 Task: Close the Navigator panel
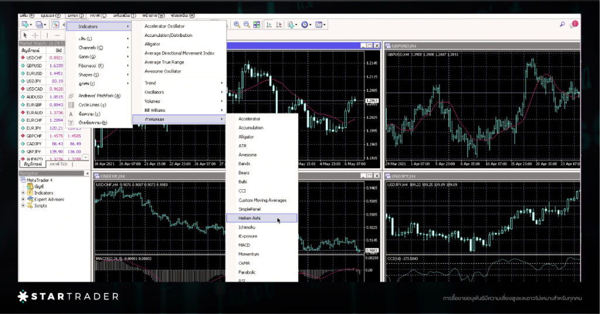(87, 173)
